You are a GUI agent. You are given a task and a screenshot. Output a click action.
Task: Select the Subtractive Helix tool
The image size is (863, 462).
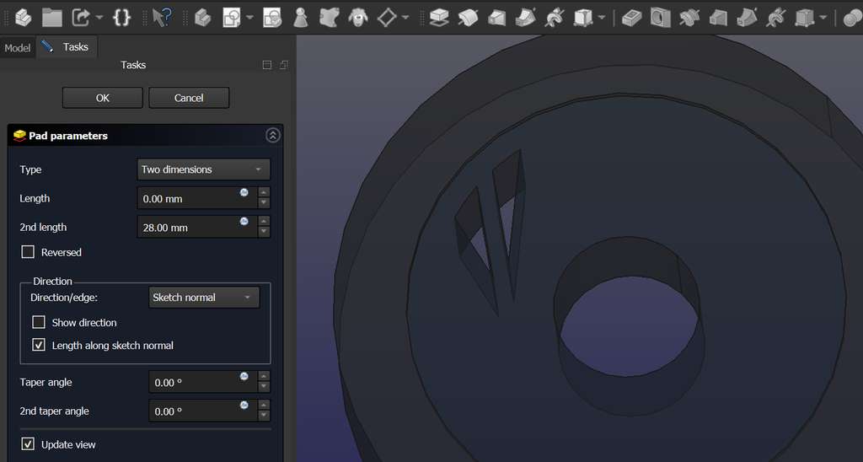(775, 18)
